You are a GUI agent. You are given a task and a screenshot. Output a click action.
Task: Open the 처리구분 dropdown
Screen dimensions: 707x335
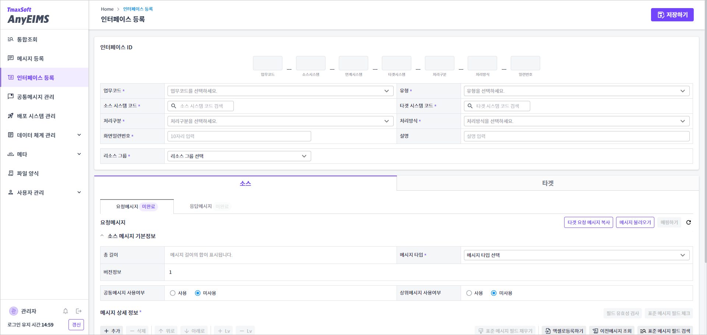point(280,121)
